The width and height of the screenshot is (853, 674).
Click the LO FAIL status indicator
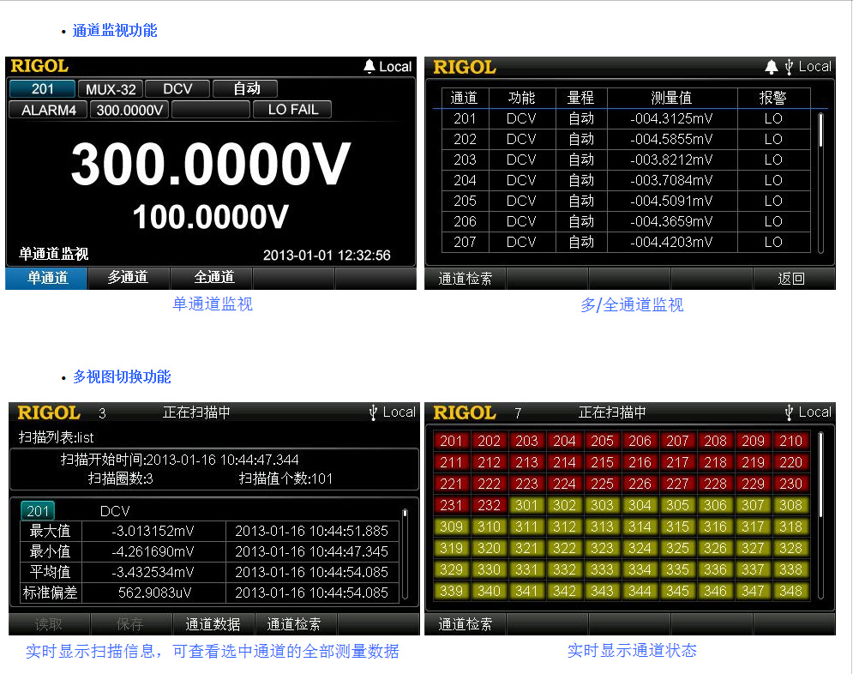(291, 109)
